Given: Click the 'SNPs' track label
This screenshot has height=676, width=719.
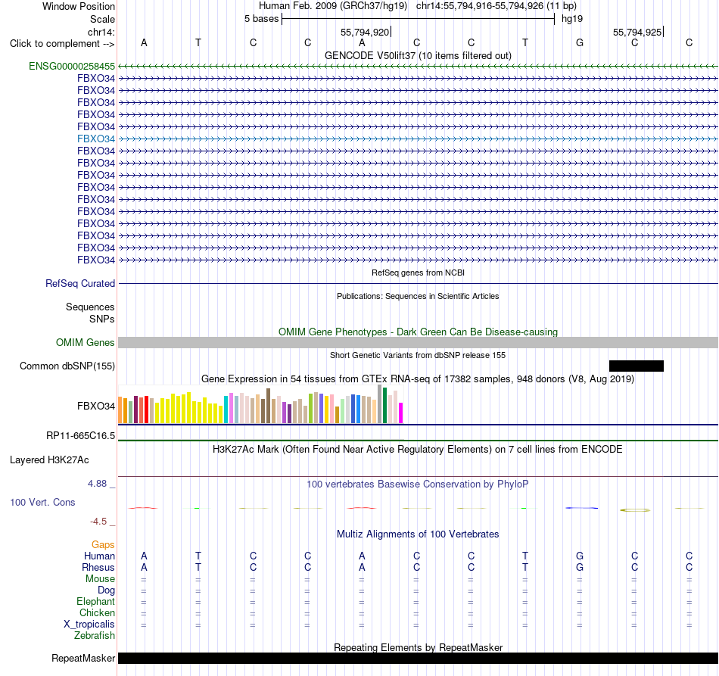Looking at the screenshot, I should 102,319.
